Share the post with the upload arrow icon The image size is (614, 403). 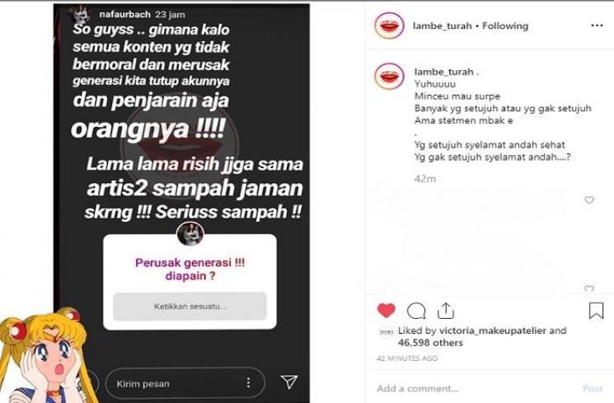[x=446, y=311]
